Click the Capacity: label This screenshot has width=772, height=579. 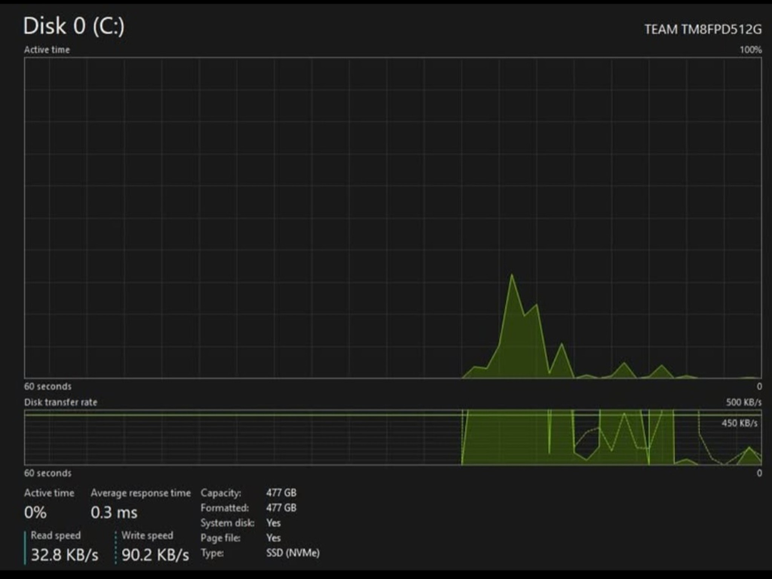pyautogui.click(x=221, y=493)
